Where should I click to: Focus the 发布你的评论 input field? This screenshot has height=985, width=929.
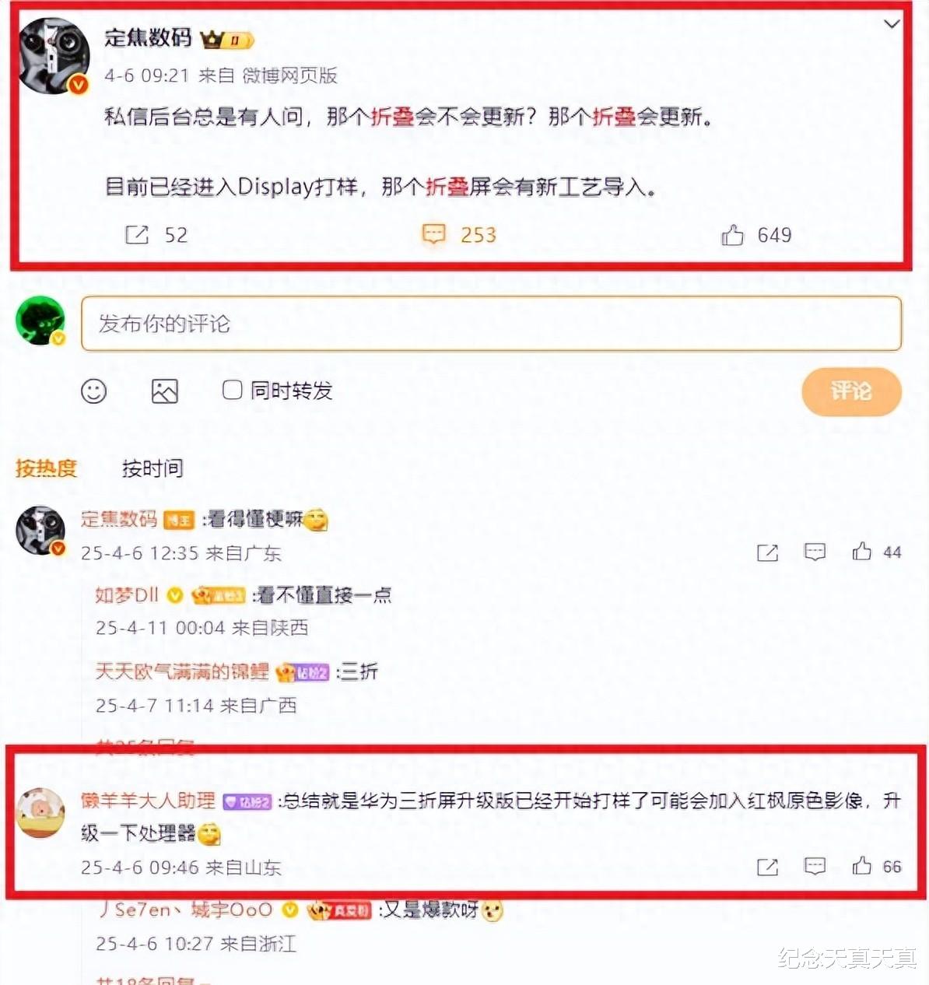point(491,324)
